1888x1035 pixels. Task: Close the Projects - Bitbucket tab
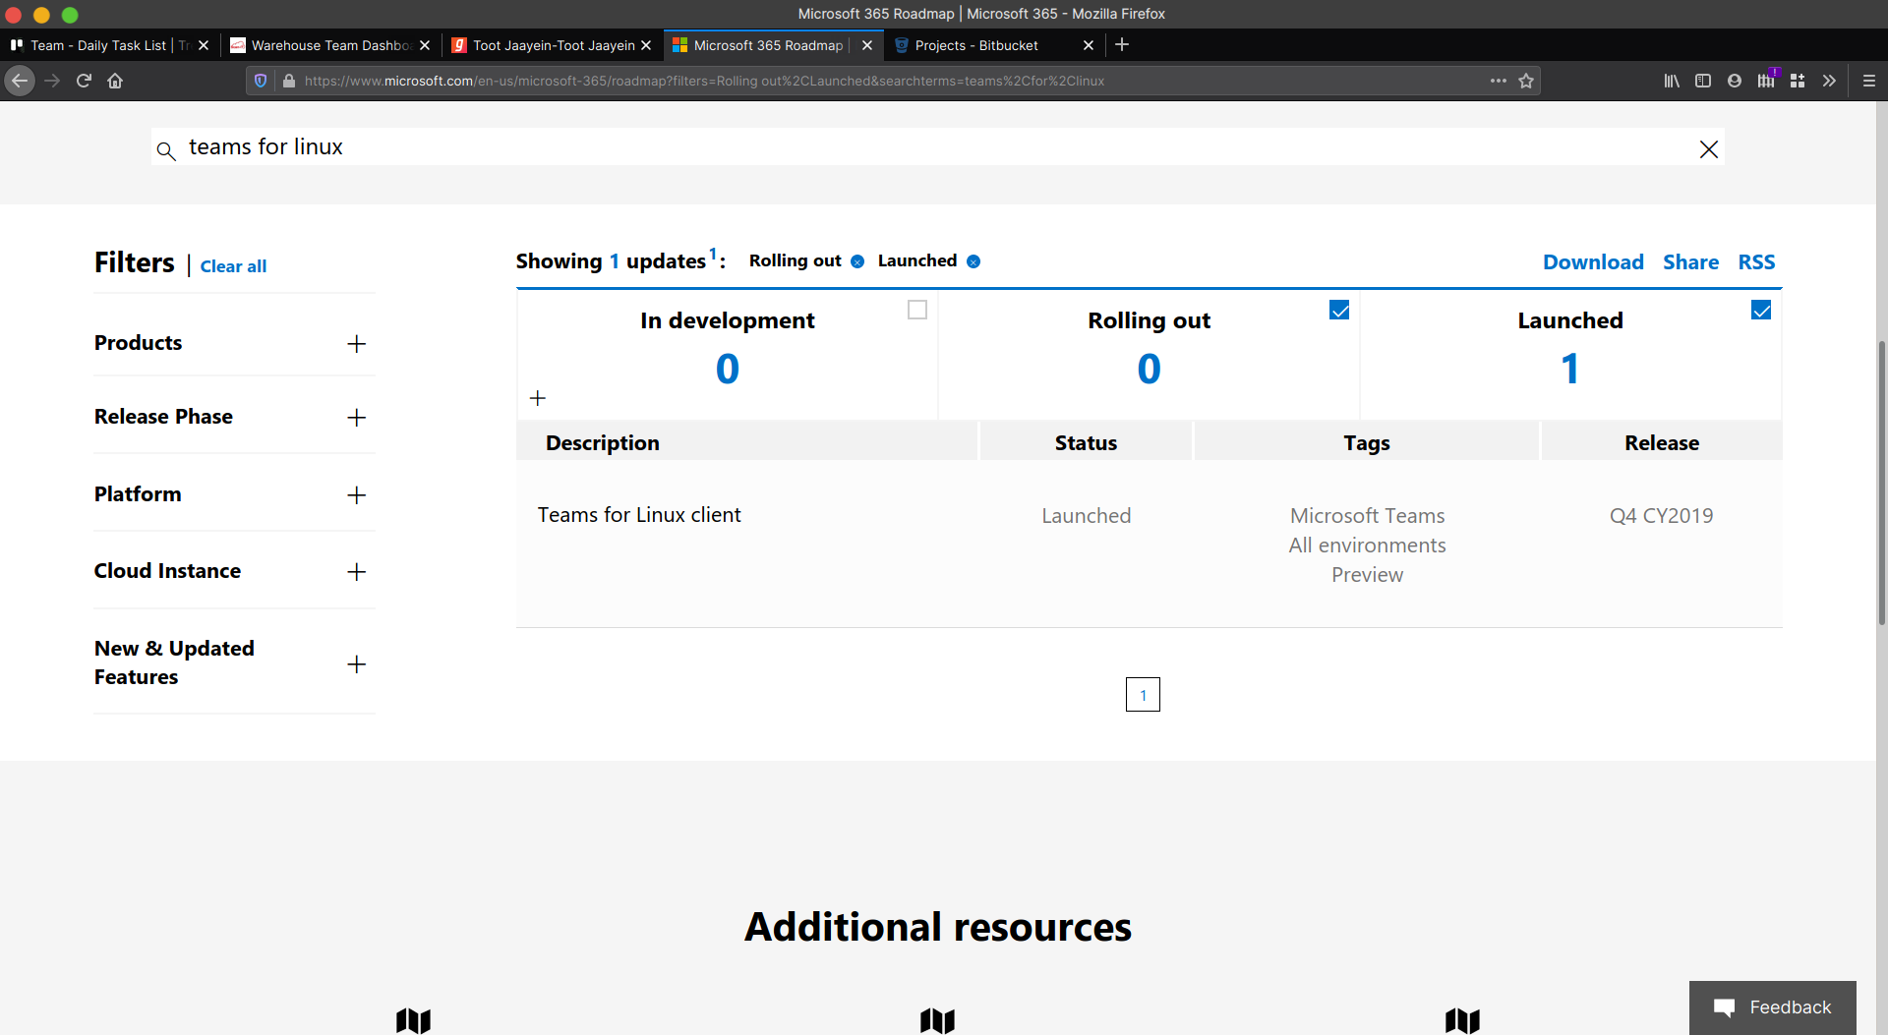pyautogui.click(x=1089, y=45)
